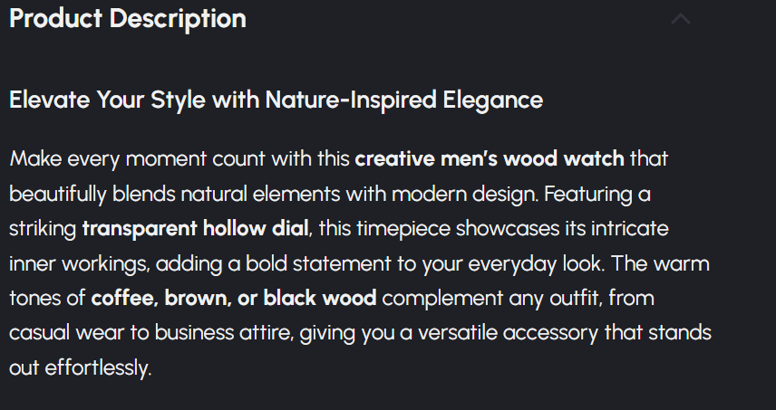
Task: Click the bold 'creative men's wood watch' text
Action: [x=490, y=158]
